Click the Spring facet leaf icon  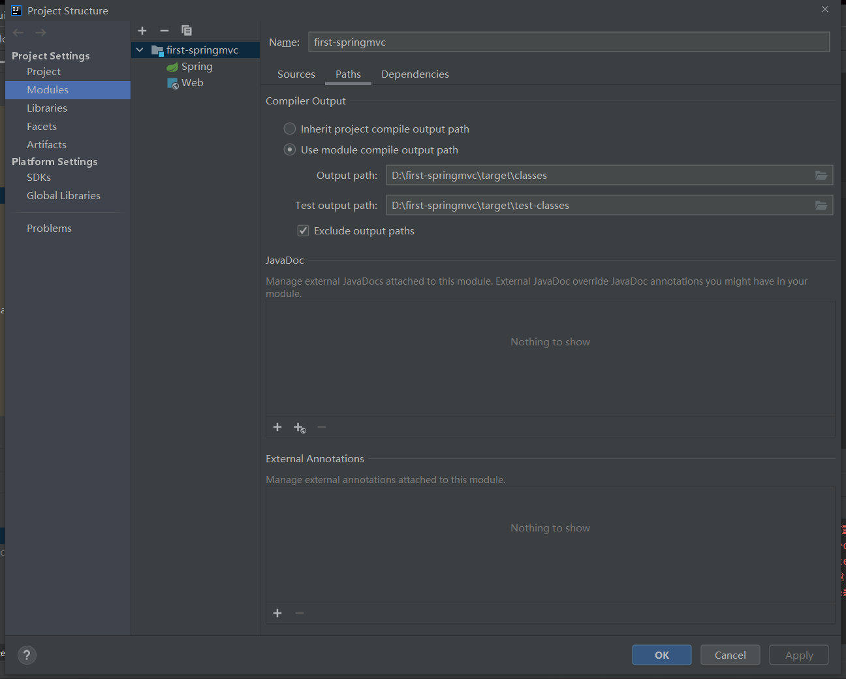[x=172, y=67]
